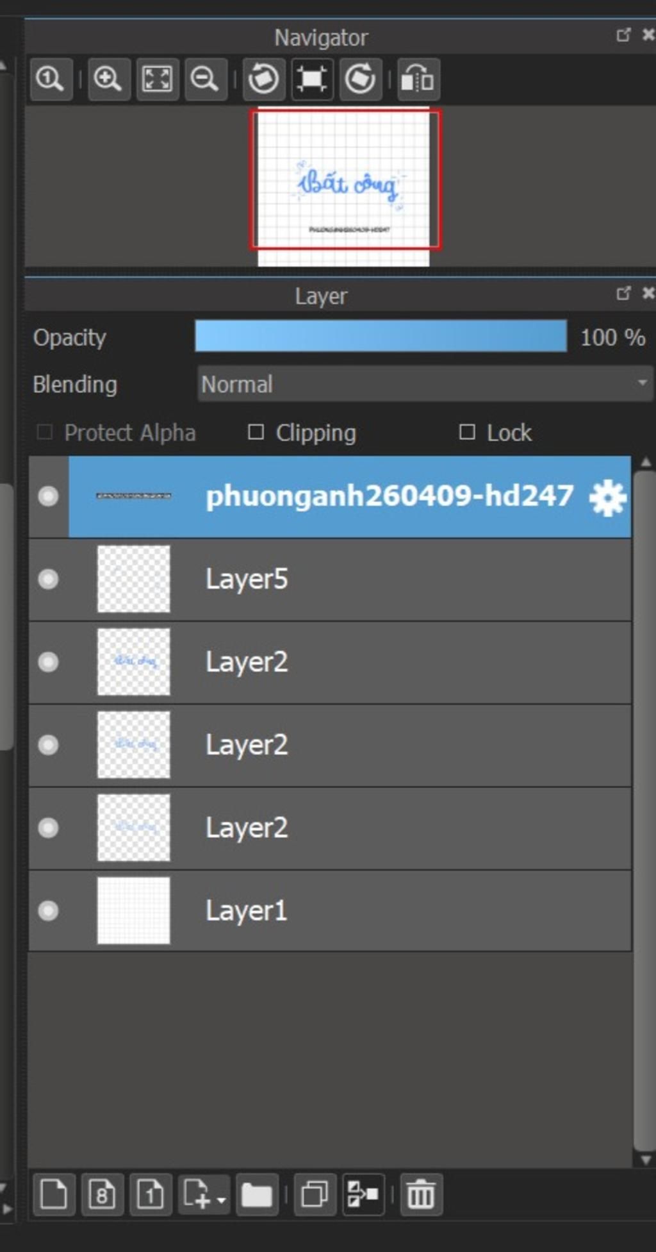Duplicate the selected layer
Screen dimensions: 656x1252
pos(315,1195)
